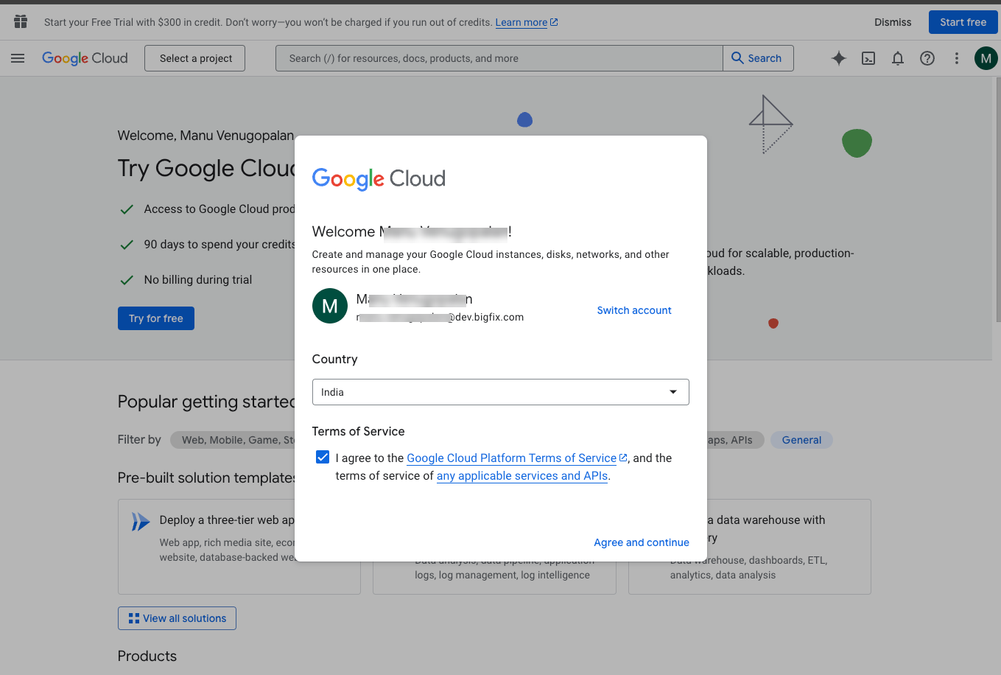Open the notifications bell

click(x=897, y=58)
